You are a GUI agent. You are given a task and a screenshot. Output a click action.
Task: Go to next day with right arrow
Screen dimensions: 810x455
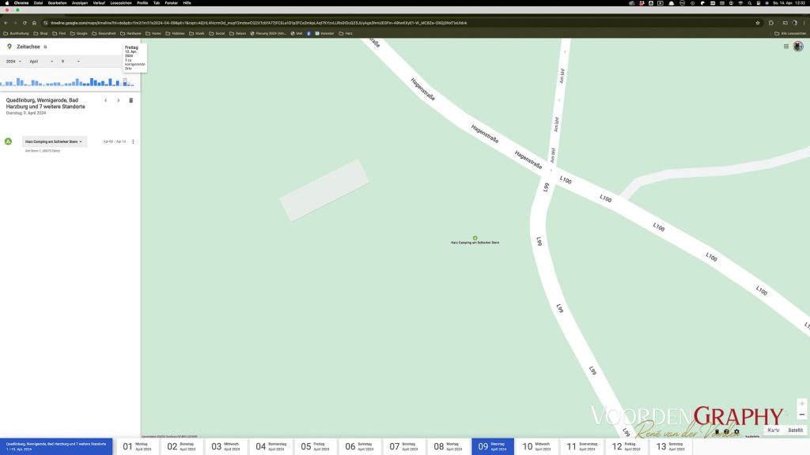pos(119,100)
